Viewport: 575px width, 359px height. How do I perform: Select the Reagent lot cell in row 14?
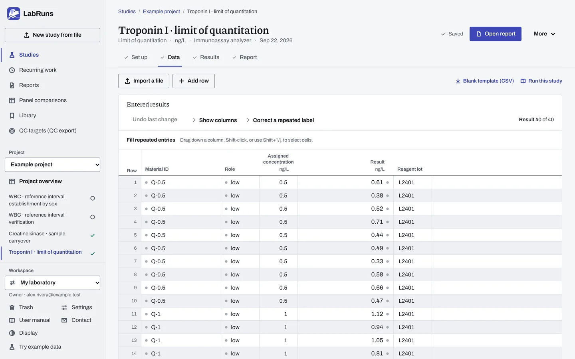coord(412,354)
